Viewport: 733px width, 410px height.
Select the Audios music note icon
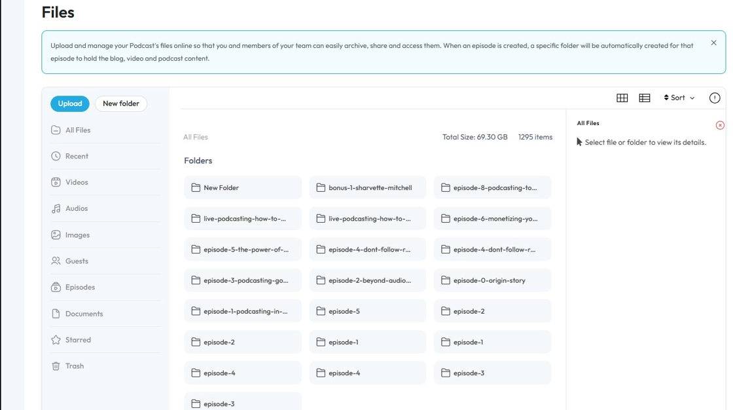click(56, 208)
